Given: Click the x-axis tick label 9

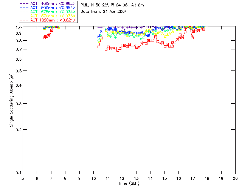Looking at the screenshot, I should pos(79,178).
